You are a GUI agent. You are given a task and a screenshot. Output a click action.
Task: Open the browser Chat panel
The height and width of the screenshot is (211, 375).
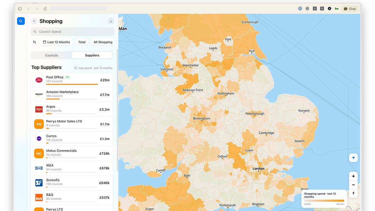(350, 9)
